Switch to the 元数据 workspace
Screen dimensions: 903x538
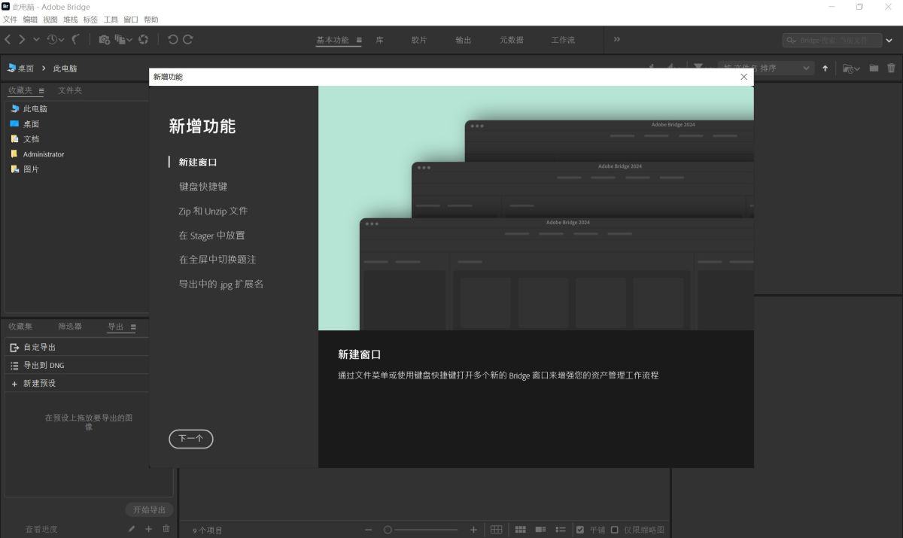512,40
